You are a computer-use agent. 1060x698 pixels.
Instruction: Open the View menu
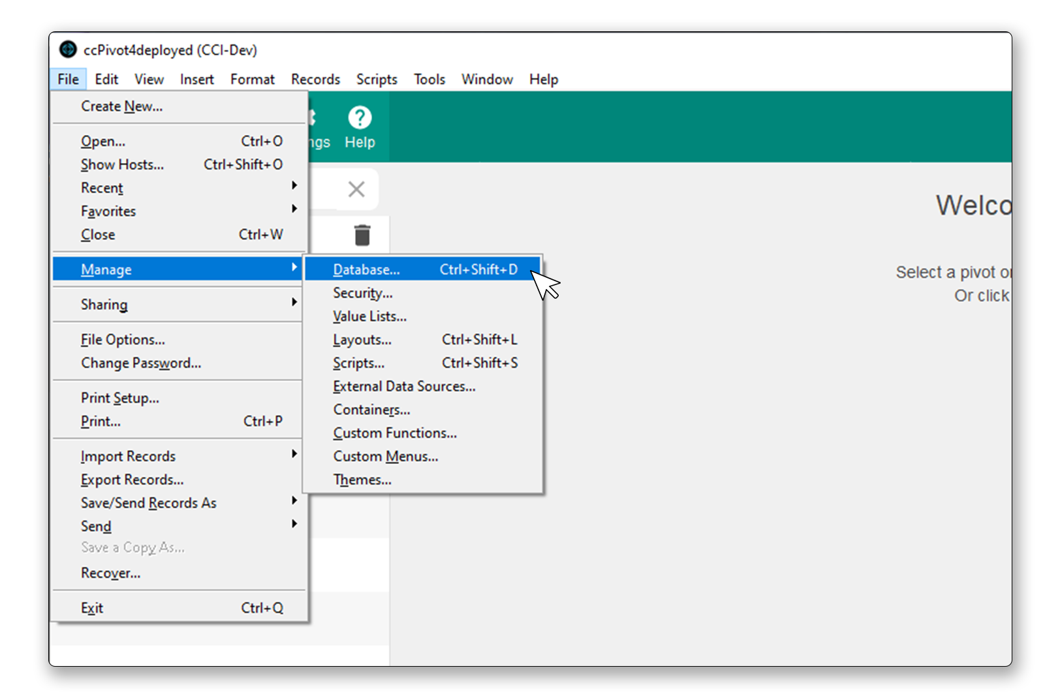pos(149,80)
